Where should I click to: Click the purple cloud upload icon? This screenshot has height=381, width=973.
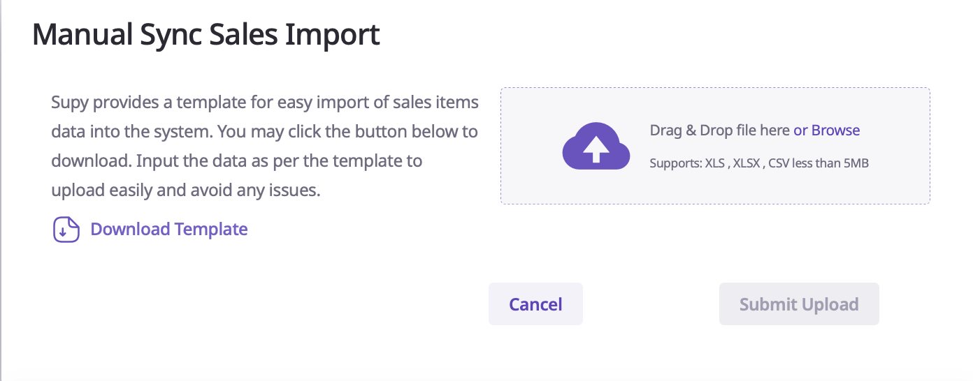[596, 146]
